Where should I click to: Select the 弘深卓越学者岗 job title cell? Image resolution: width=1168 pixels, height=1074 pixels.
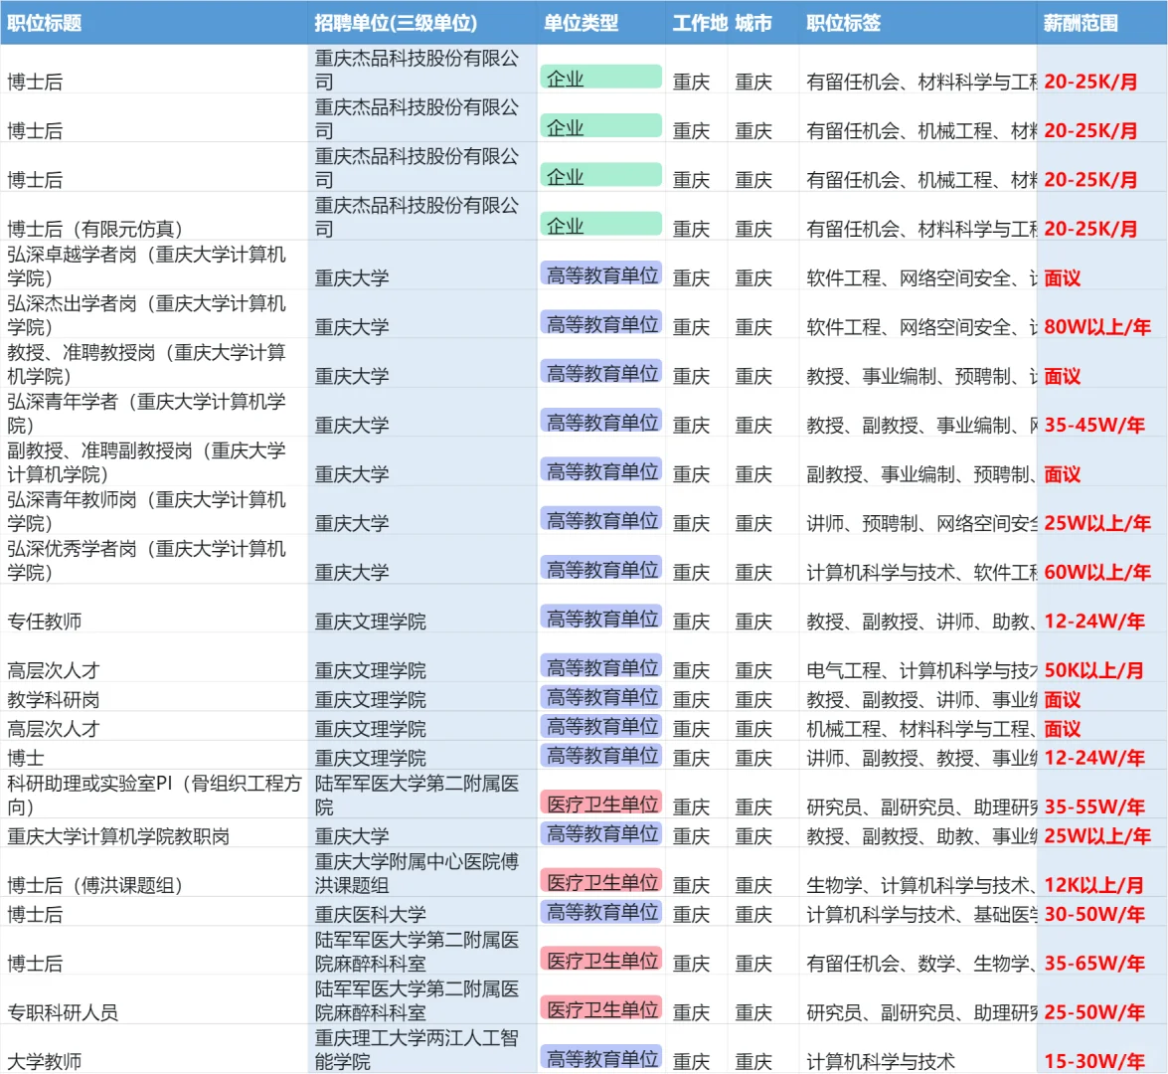pos(154,266)
